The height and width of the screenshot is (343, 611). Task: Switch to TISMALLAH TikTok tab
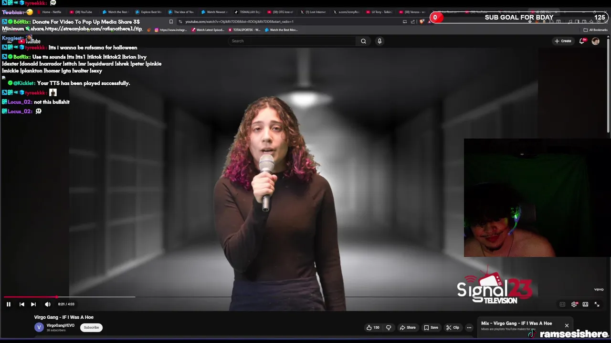coord(247,12)
